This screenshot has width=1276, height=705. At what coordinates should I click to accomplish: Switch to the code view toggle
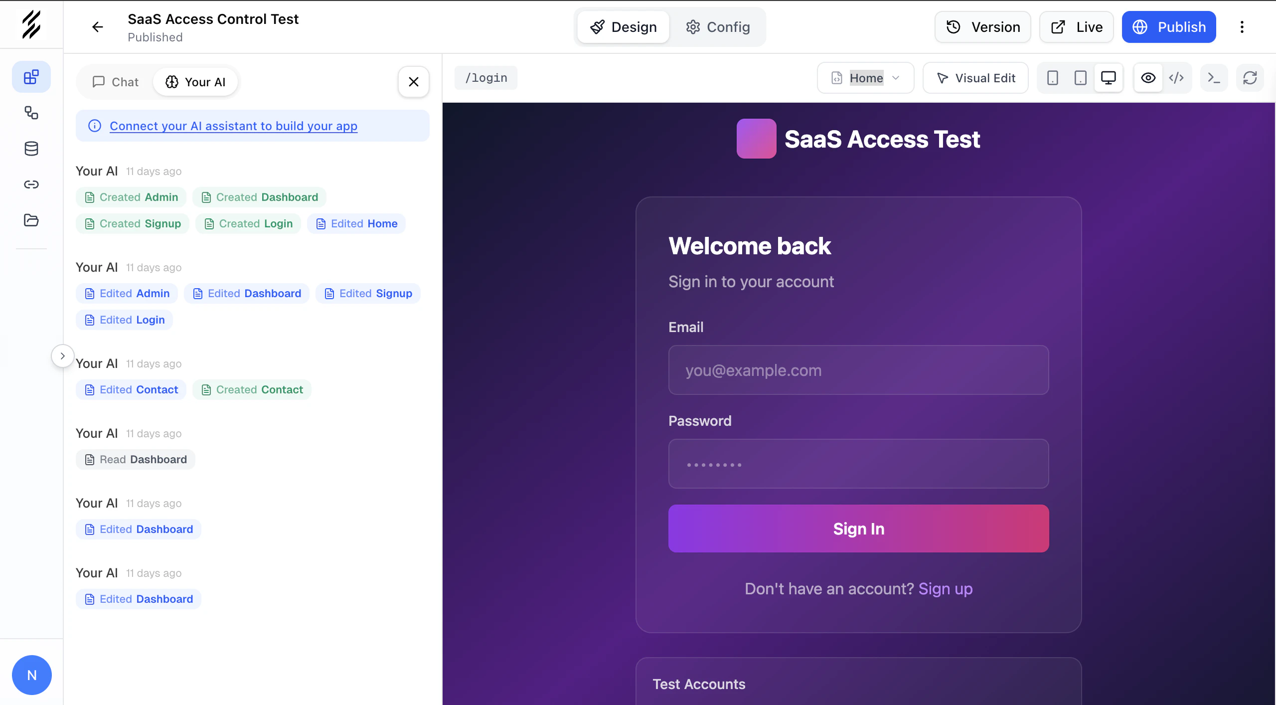pos(1176,78)
